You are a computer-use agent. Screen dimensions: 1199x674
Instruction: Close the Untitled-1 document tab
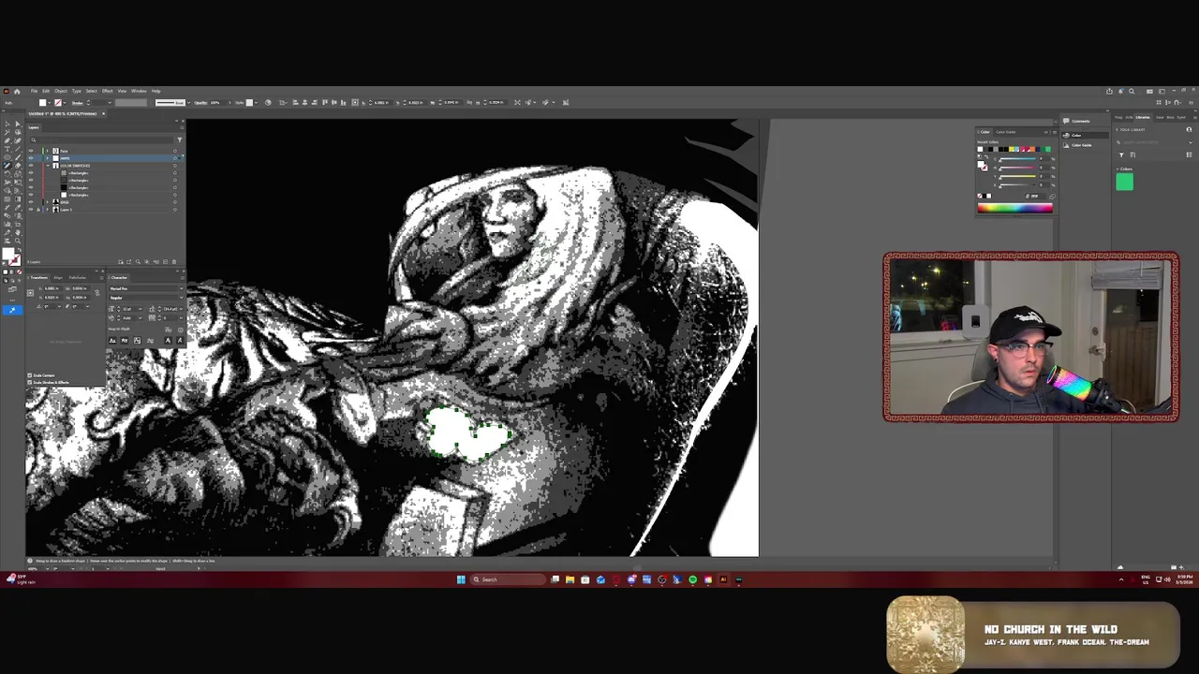103,113
